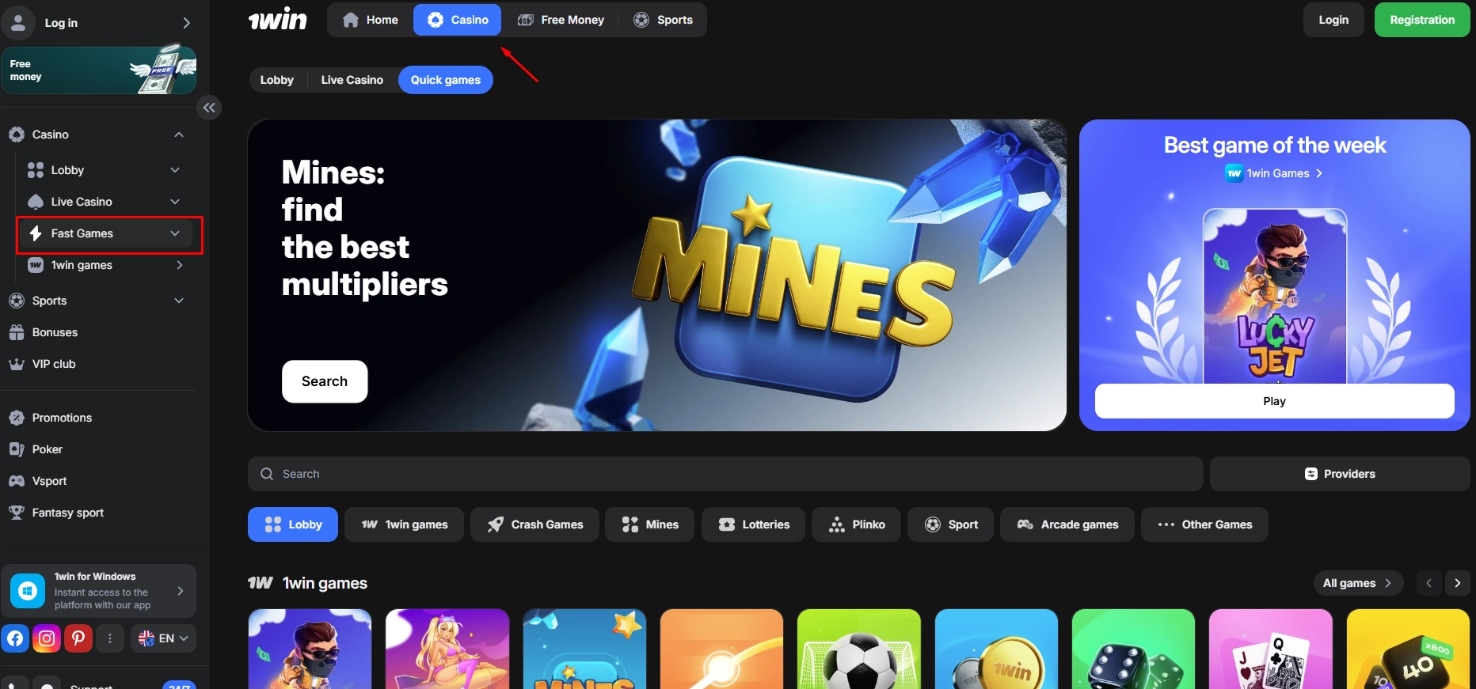Filter by Mines category chip
This screenshot has width=1476, height=689.
click(x=650, y=524)
